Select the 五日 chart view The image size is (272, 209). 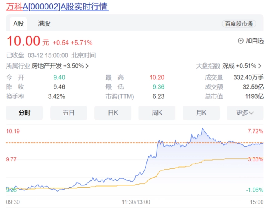[68, 113]
